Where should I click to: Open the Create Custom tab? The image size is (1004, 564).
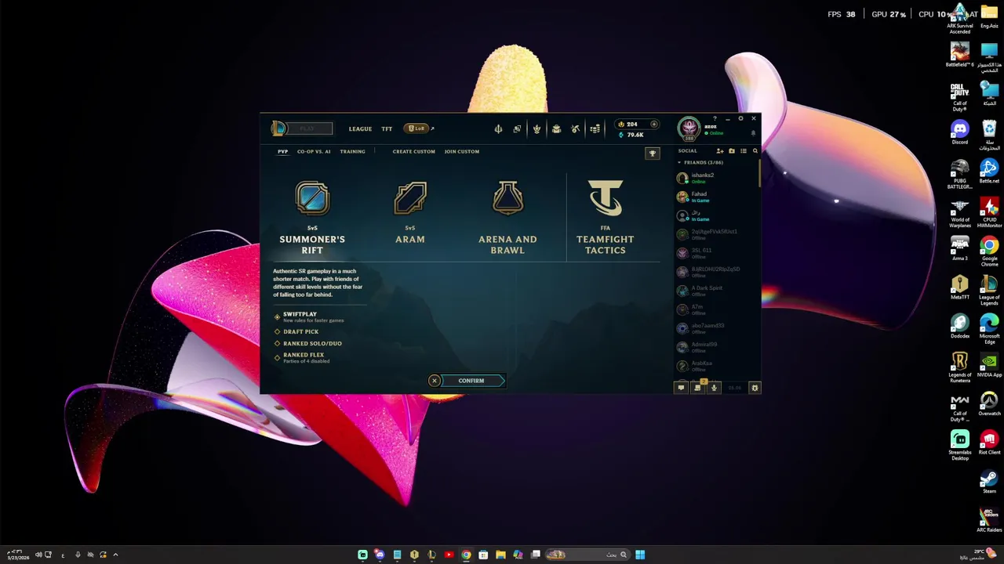point(413,151)
